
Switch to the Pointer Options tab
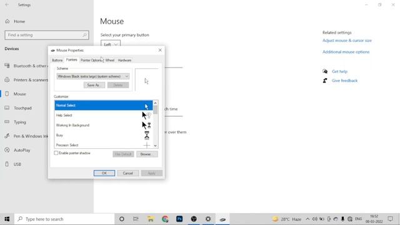tap(91, 60)
